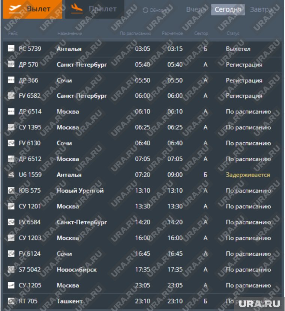Screen dimensions: 285x311
Task: Click the airline logo beside flight PC 5739
Action: (11, 48)
